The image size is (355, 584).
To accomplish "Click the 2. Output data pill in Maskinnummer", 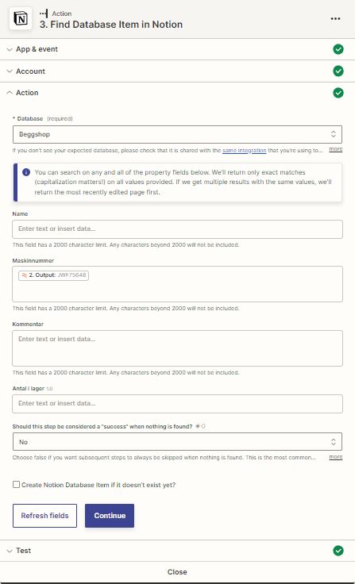I will 53,275.
